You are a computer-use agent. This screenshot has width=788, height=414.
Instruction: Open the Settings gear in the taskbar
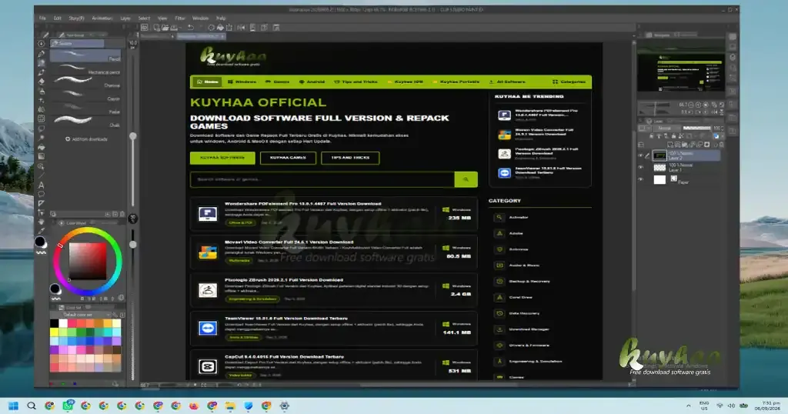[x=285, y=406]
